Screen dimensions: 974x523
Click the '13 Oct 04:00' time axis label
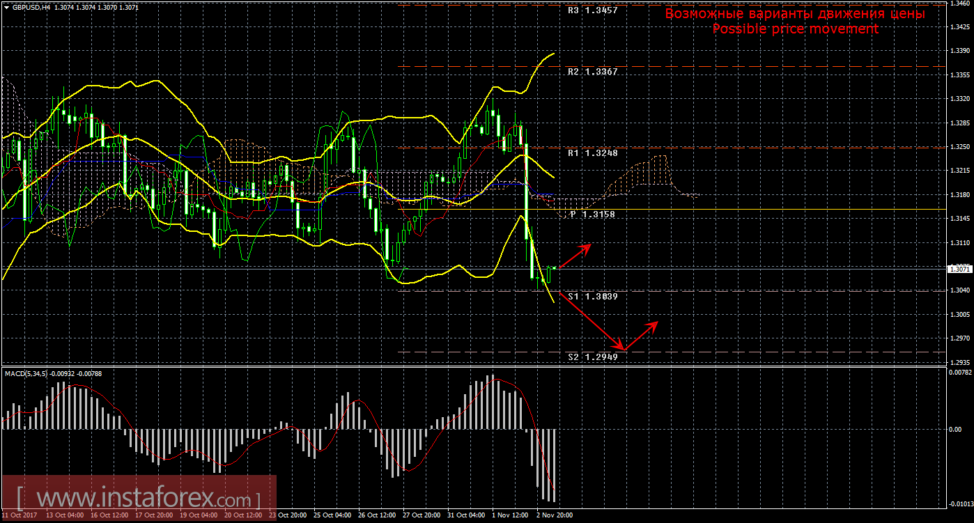[x=65, y=516]
